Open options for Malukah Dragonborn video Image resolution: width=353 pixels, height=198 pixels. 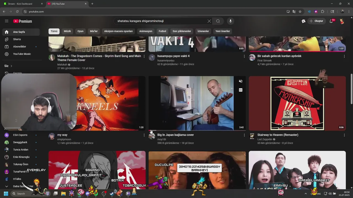pyautogui.click(x=144, y=56)
